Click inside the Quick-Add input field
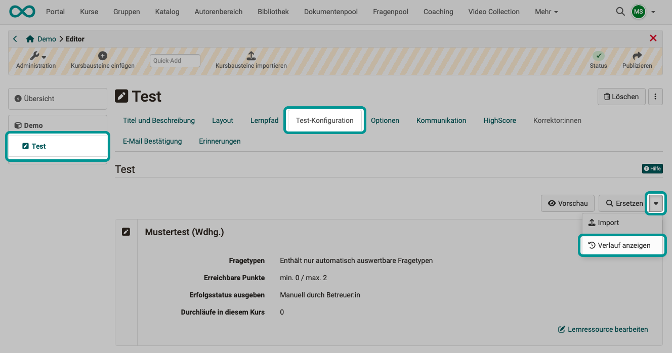The height and width of the screenshot is (353, 672). coord(175,60)
